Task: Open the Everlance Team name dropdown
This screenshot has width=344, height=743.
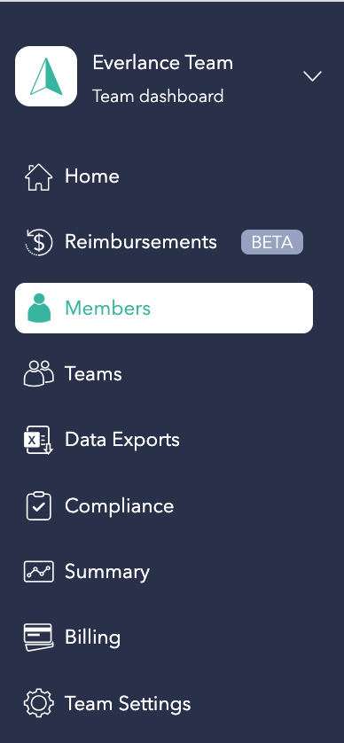Action: [162, 63]
